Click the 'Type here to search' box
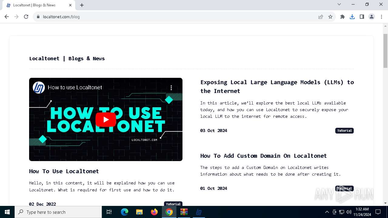This screenshot has height=218, width=388. (58, 212)
